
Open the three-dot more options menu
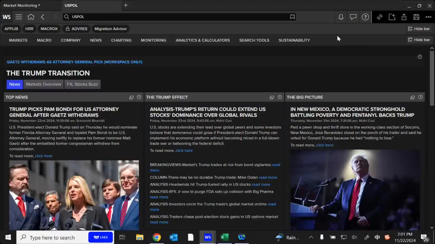coord(428,17)
